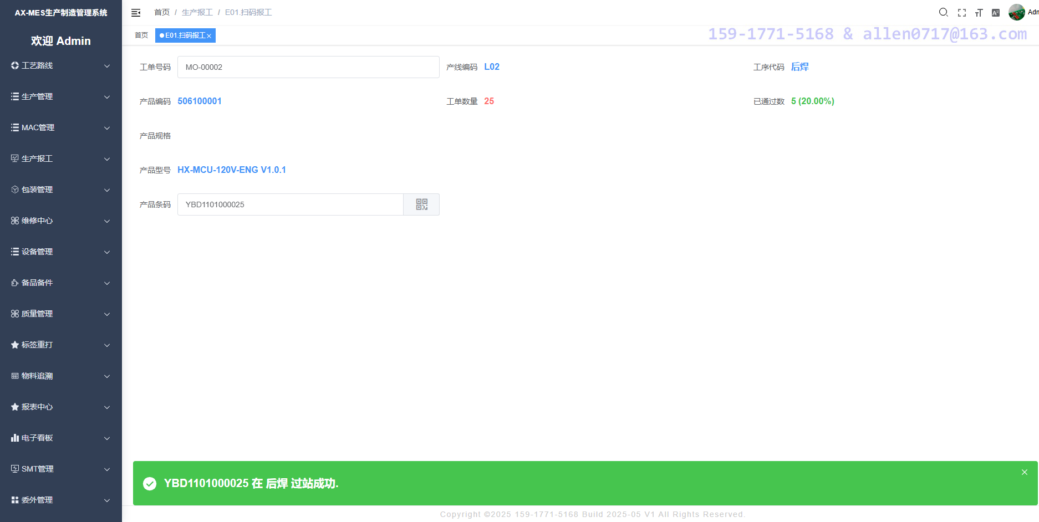Expand the MAC管理 menu chevron
1039x522 pixels.
point(107,128)
